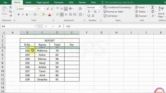Screen dimensions: 166x93
Task: Open Cell Styles menu
Action: [111, 16]
